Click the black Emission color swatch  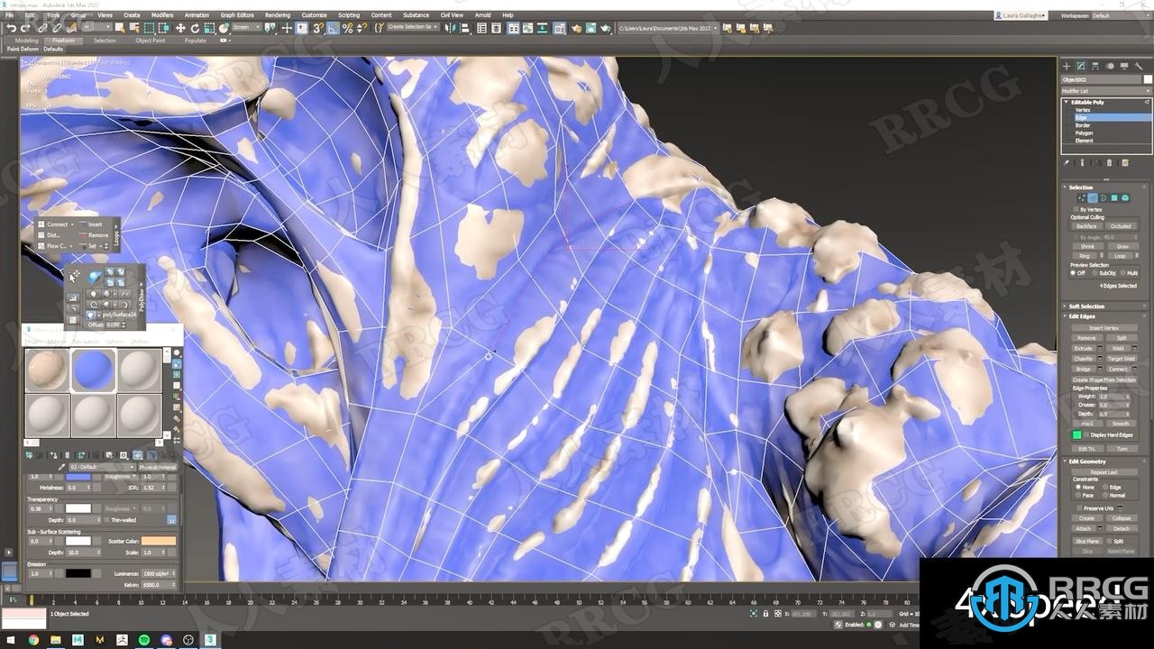pos(78,572)
